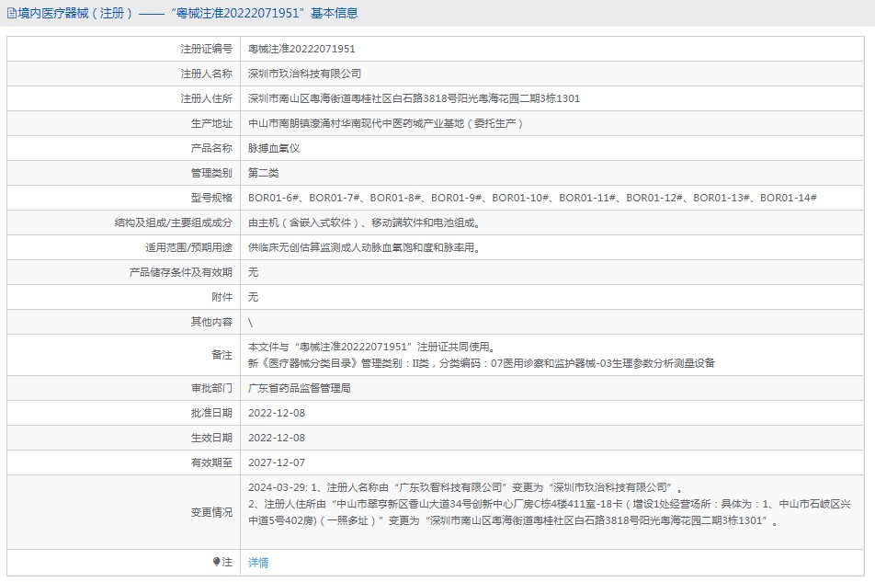This screenshot has height=582, width=875.
Task: Open the 详情 details link
Action: [x=257, y=563]
